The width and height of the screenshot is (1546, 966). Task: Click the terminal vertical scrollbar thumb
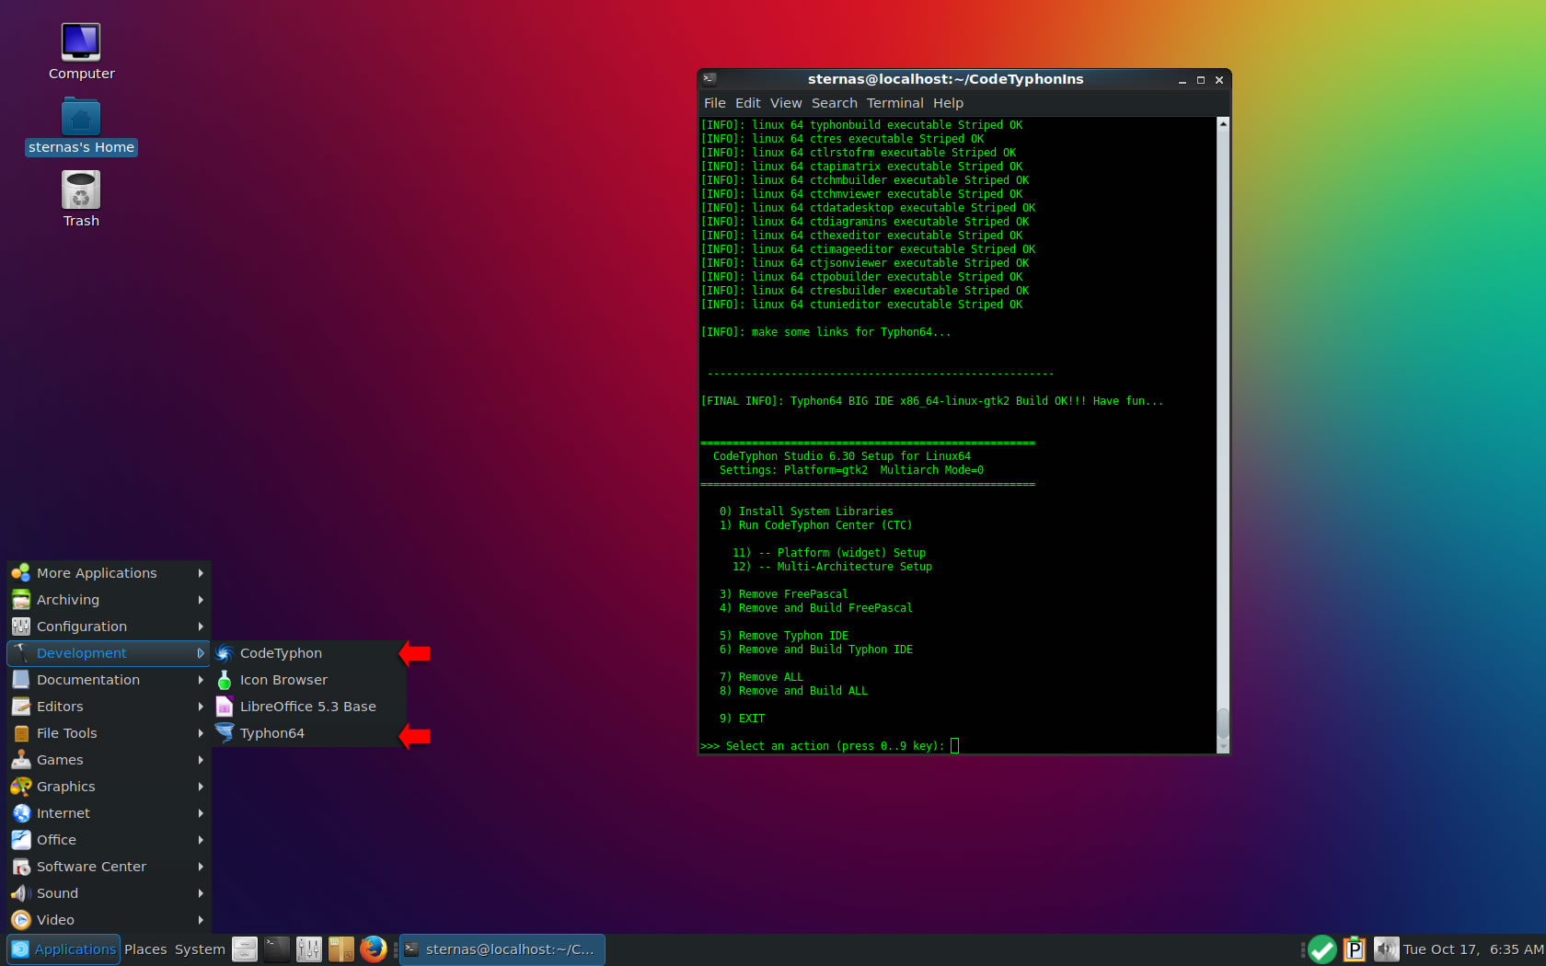(1223, 724)
